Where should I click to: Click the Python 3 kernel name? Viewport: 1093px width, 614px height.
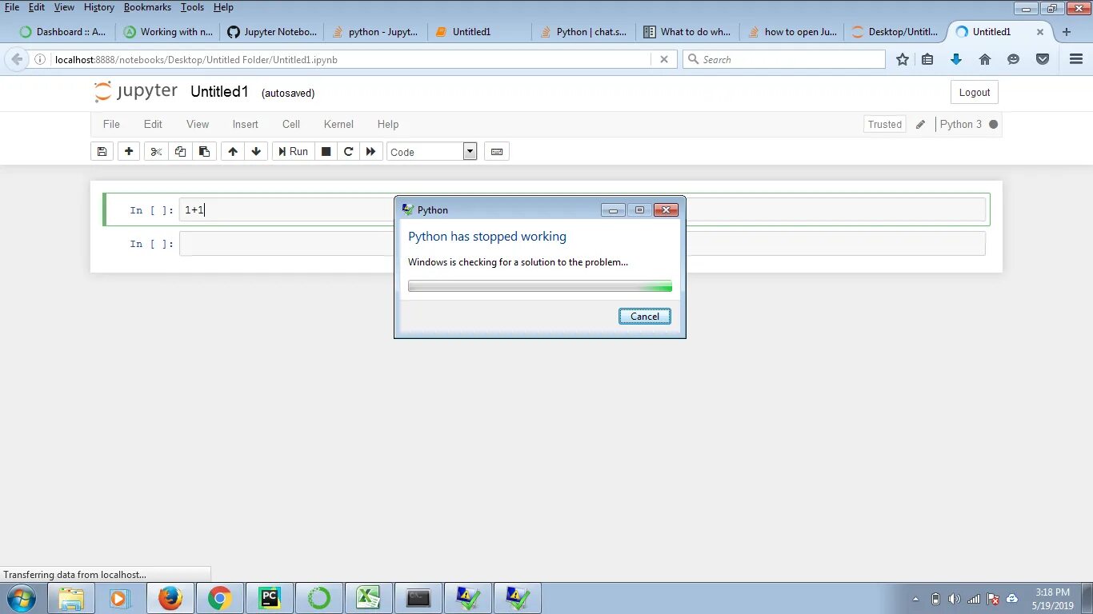pos(961,124)
